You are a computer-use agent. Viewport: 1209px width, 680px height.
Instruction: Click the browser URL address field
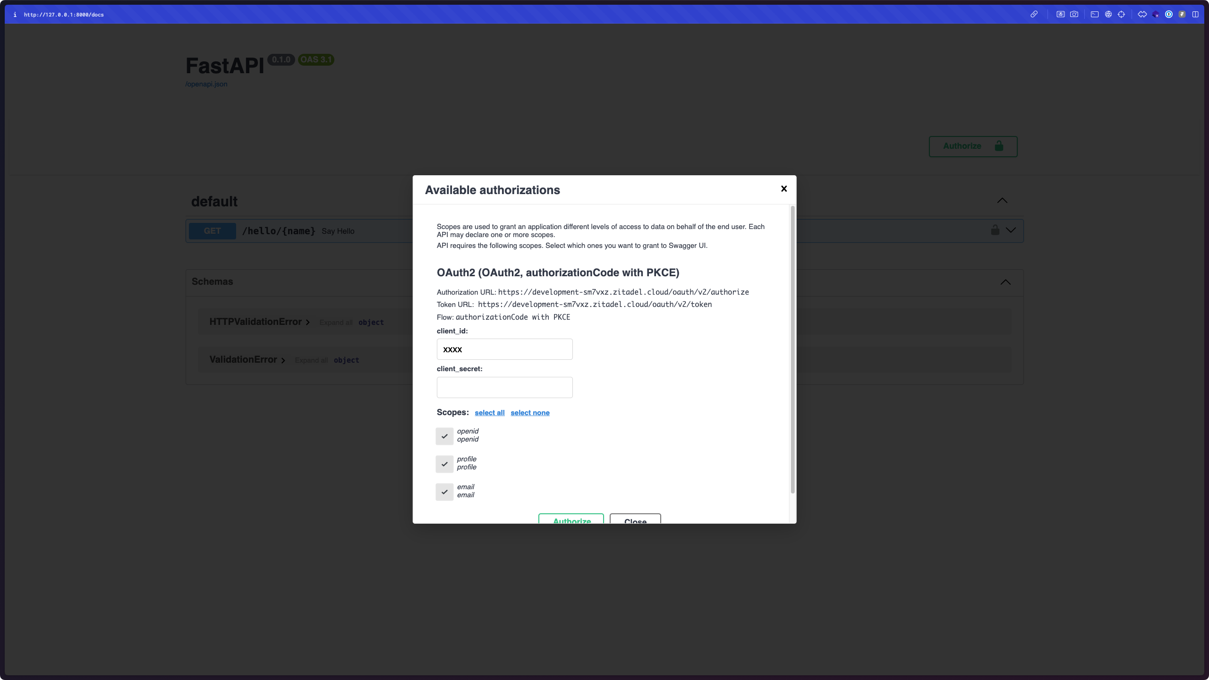(x=64, y=15)
